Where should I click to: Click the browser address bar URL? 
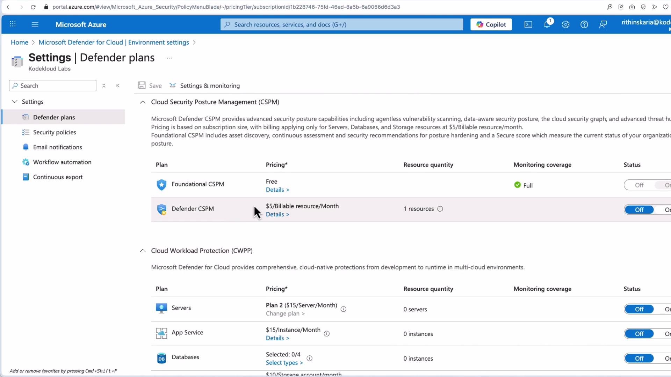point(226,7)
